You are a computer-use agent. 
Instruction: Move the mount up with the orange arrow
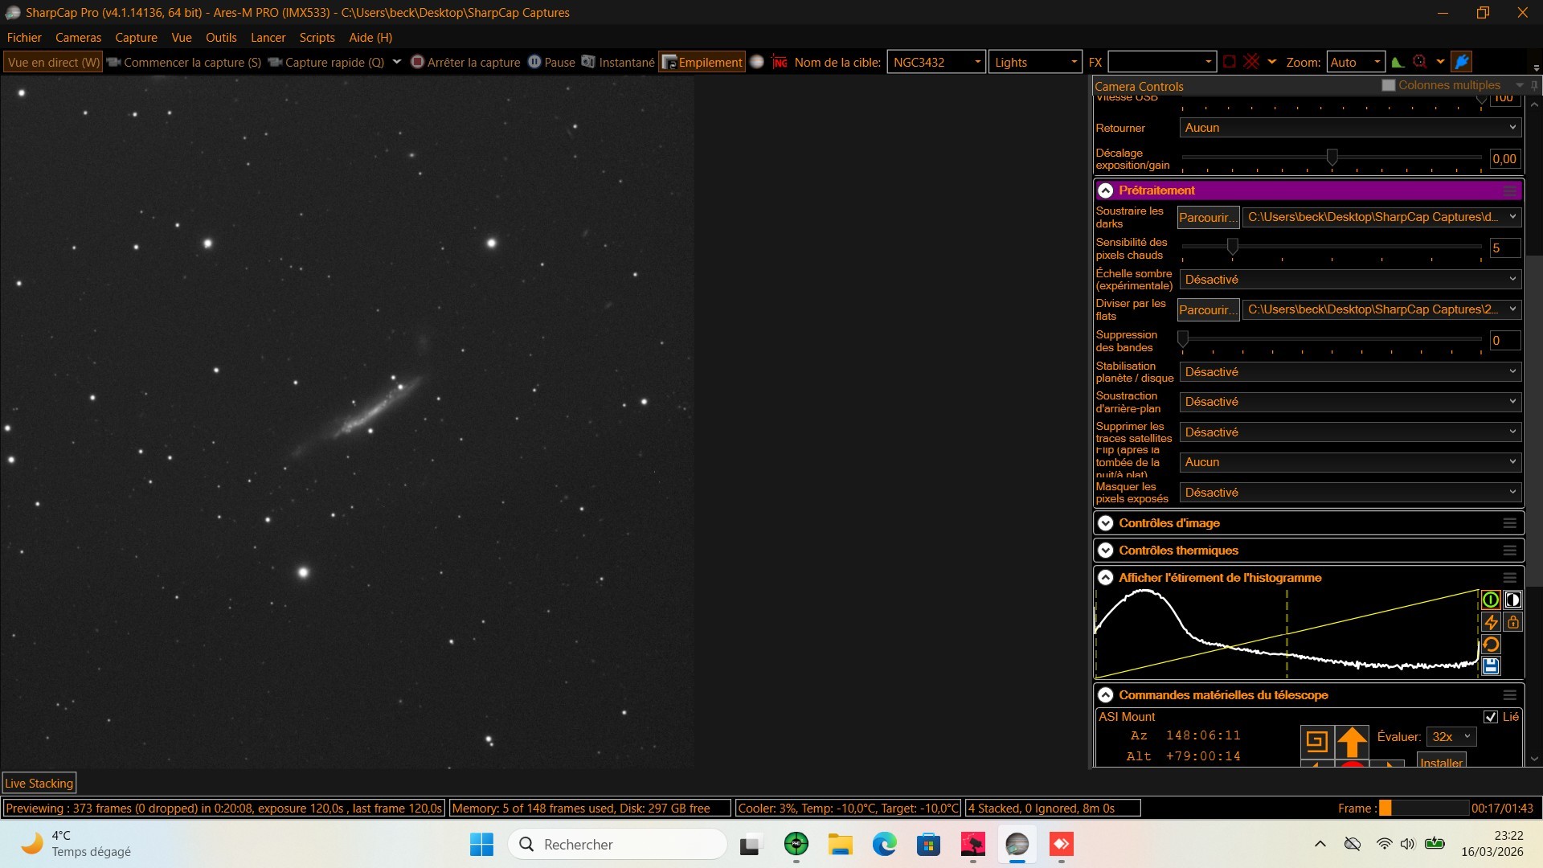[x=1352, y=741]
